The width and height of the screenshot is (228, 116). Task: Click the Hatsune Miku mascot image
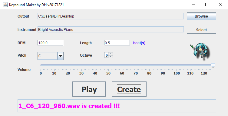pyautogui.click(x=200, y=51)
